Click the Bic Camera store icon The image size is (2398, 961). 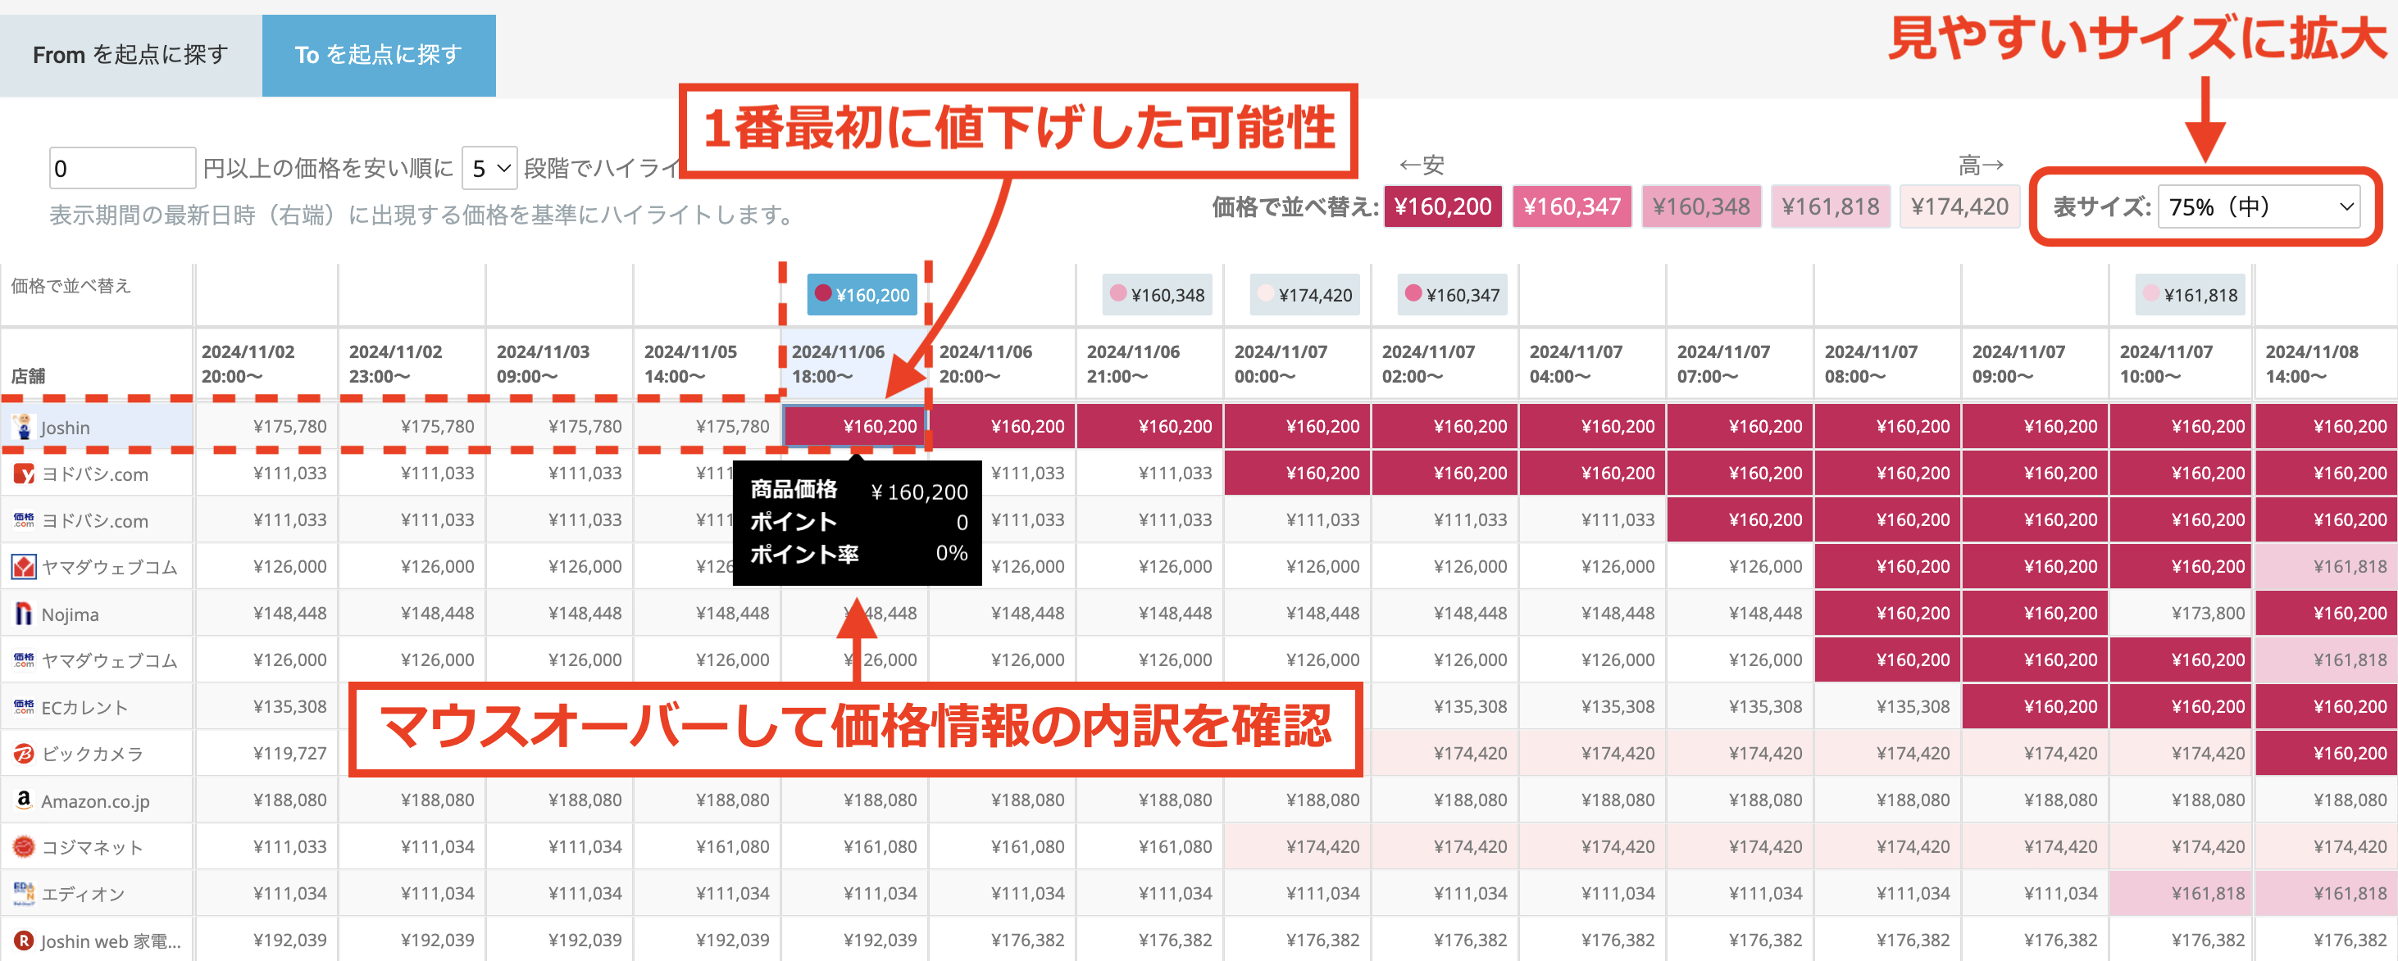(23, 754)
